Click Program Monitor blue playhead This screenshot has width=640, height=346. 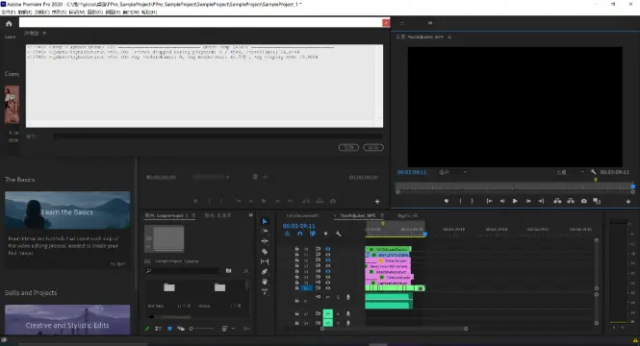(633, 186)
